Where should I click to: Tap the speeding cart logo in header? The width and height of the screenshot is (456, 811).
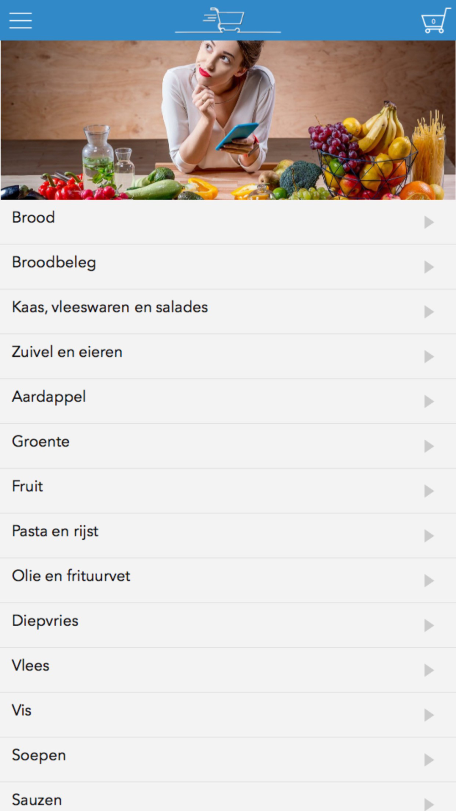[x=228, y=20]
